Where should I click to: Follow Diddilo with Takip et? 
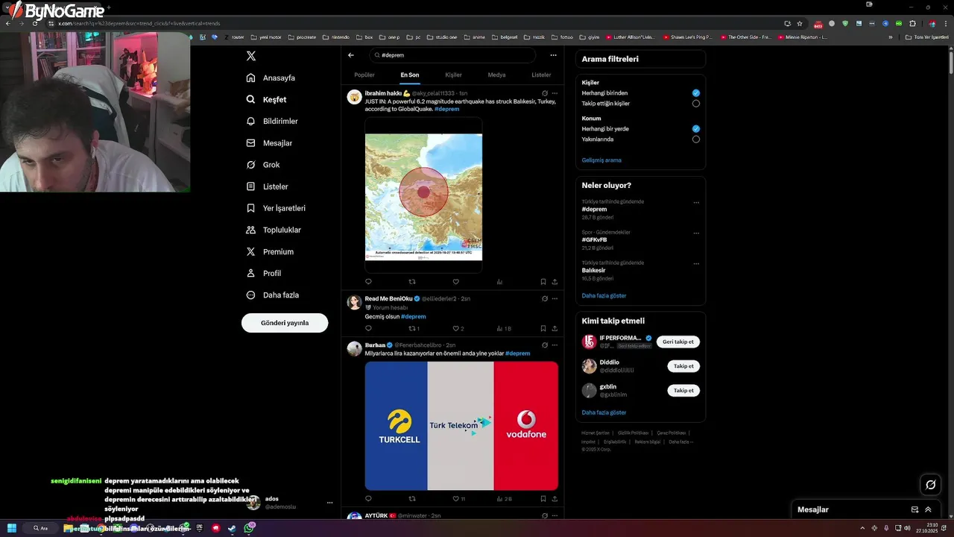click(x=683, y=366)
